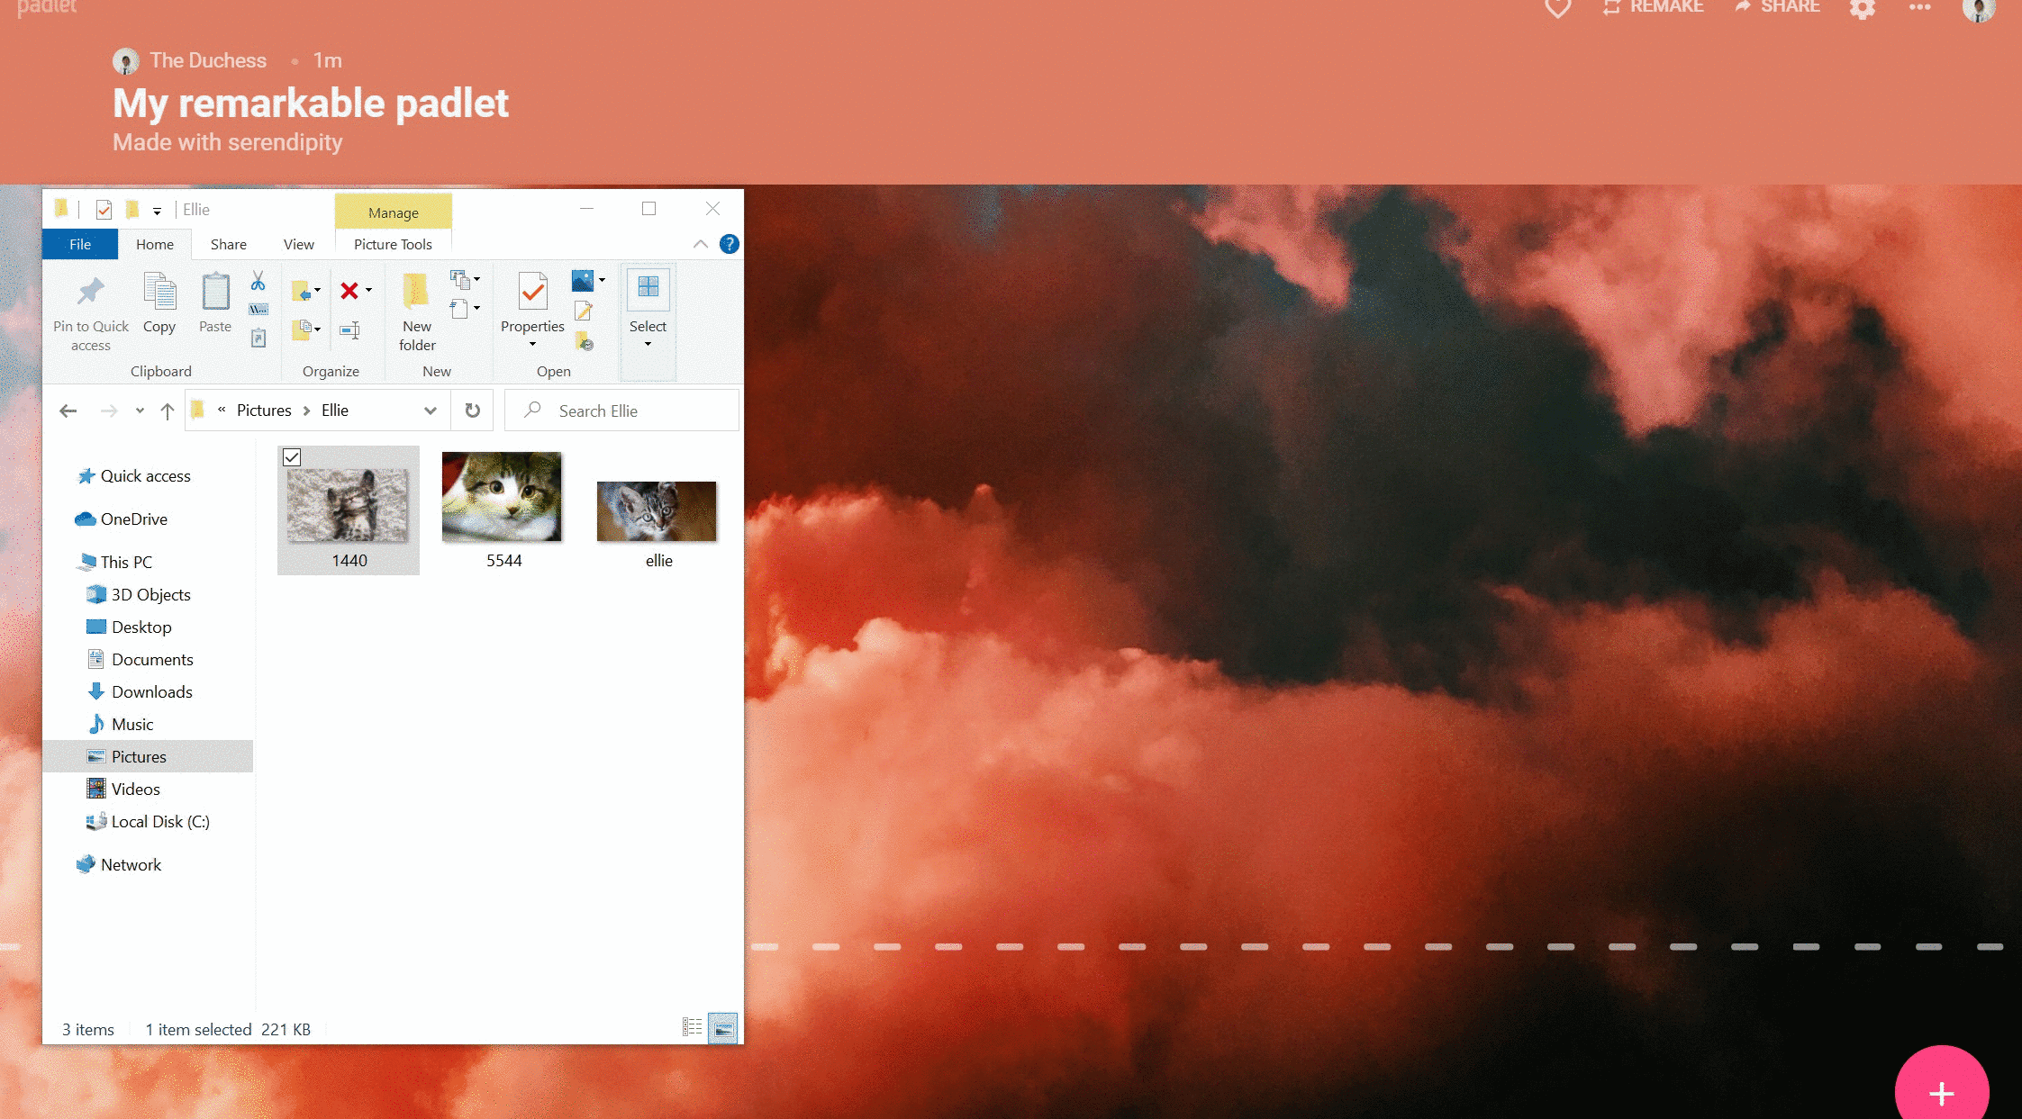Click the New item icon
Viewport: 2022px width, 1119px height.
coord(460,280)
